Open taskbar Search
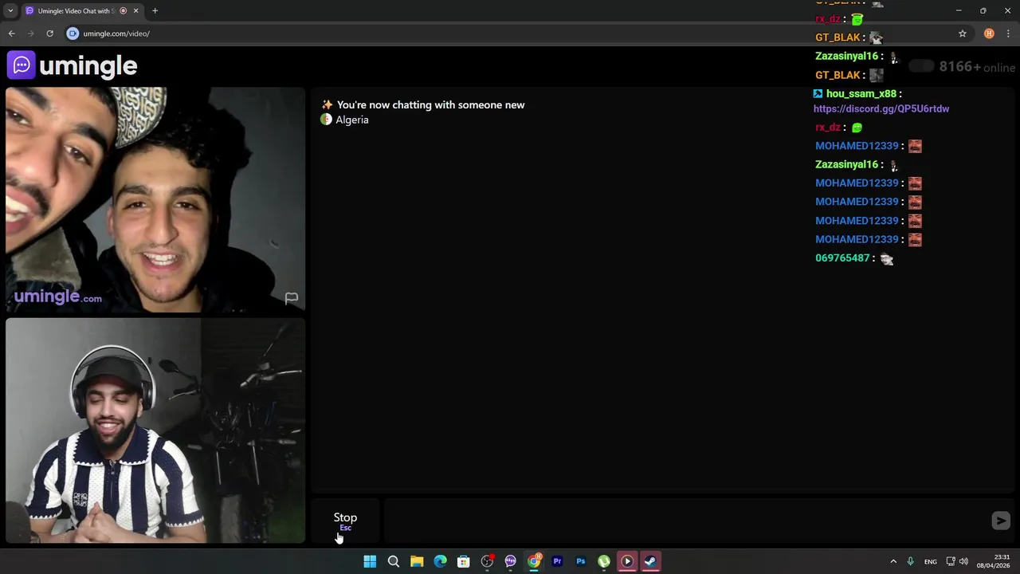The height and width of the screenshot is (574, 1020). [x=394, y=561]
